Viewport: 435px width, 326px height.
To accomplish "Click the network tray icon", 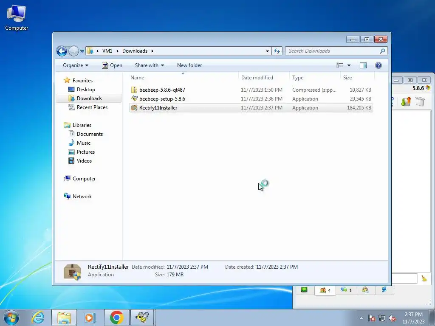I will (382, 318).
